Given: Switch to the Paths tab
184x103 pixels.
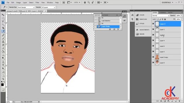Looking at the screenshot, I should pyautogui.click(x=170, y=13).
